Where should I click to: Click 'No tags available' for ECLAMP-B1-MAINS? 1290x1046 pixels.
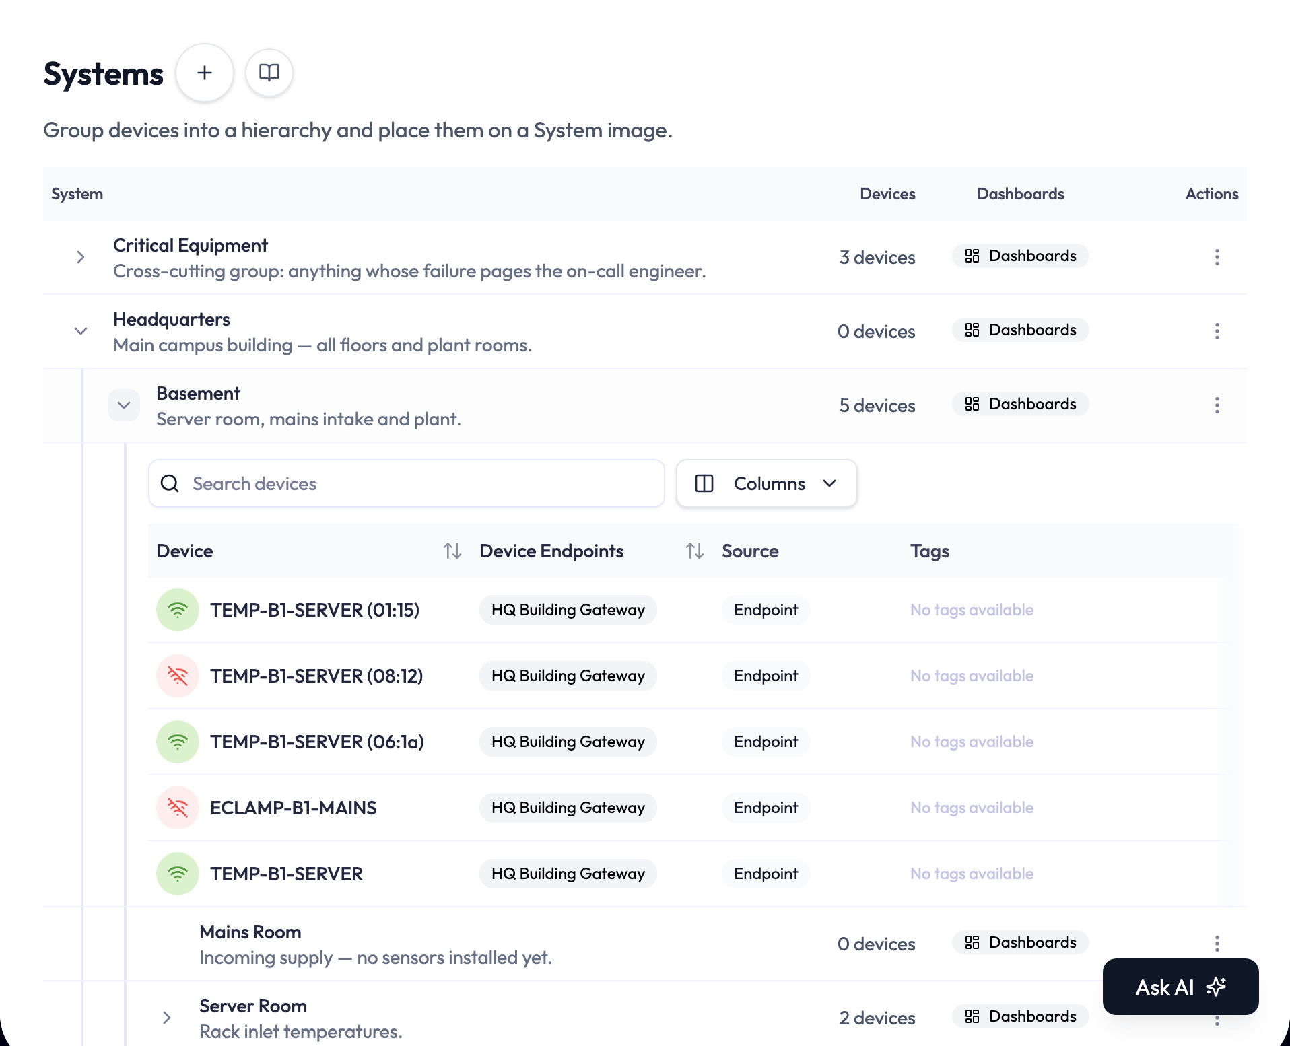972,808
